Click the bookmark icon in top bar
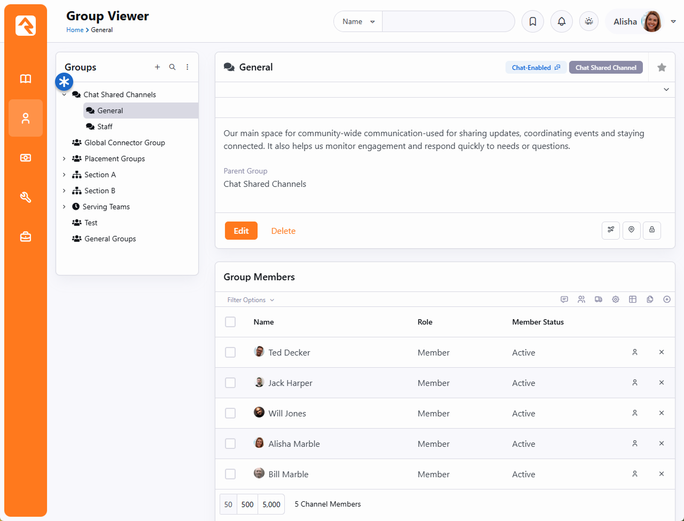The image size is (684, 521). [533, 22]
